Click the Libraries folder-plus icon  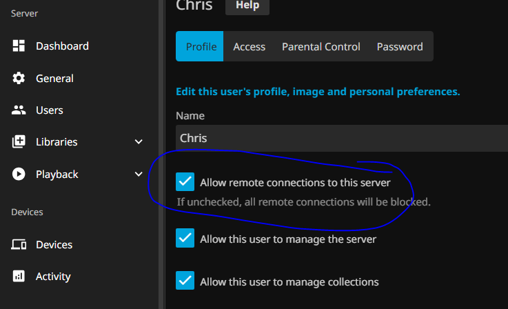click(x=19, y=142)
